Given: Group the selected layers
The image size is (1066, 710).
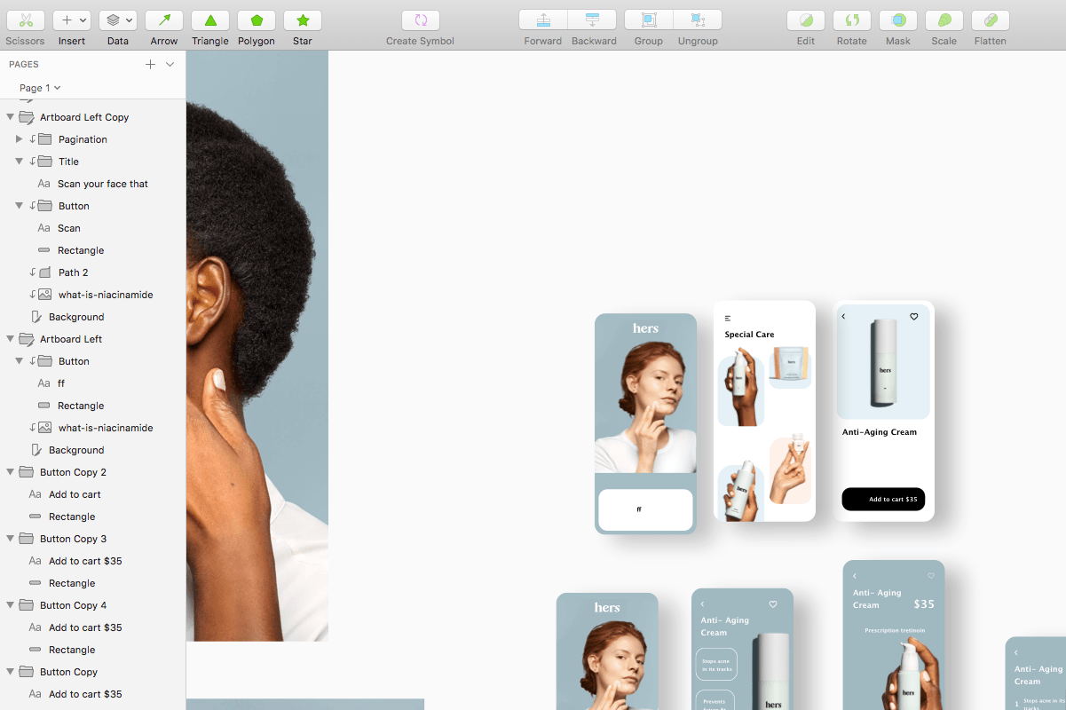Looking at the screenshot, I should tap(649, 20).
